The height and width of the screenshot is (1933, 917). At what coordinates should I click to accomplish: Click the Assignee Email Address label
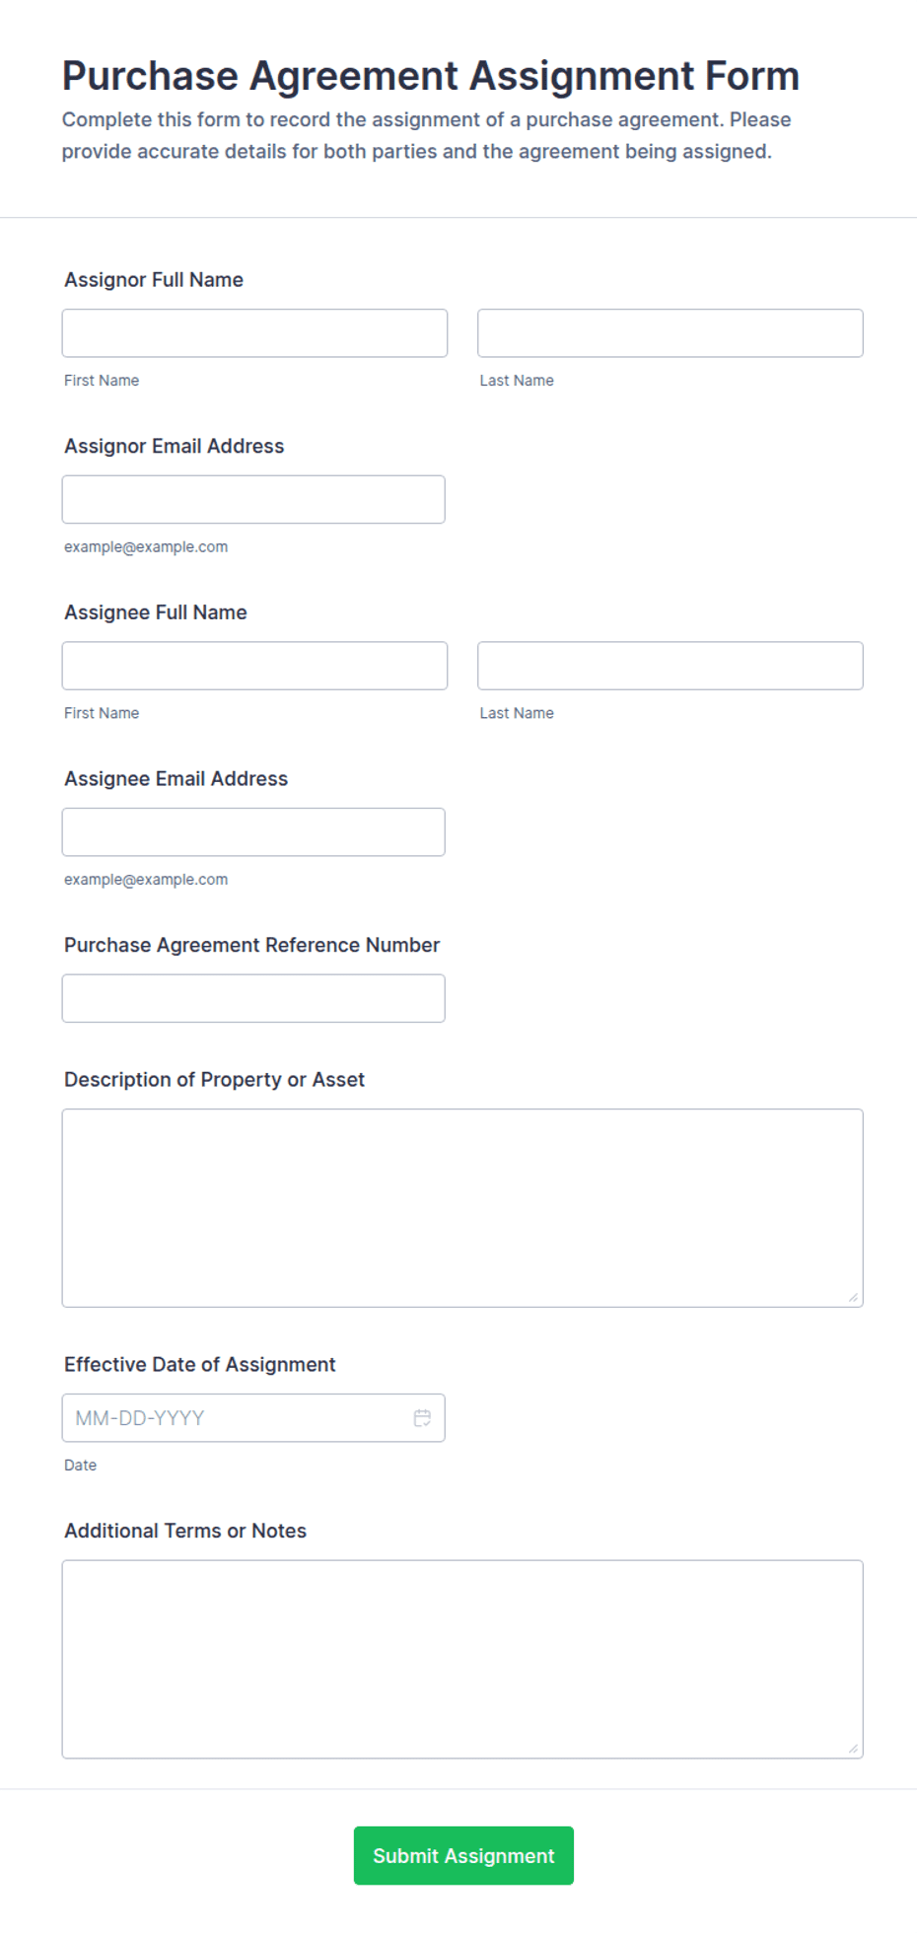pyautogui.click(x=176, y=779)
